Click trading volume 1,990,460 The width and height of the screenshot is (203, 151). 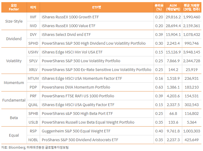[x=192, y=17]
